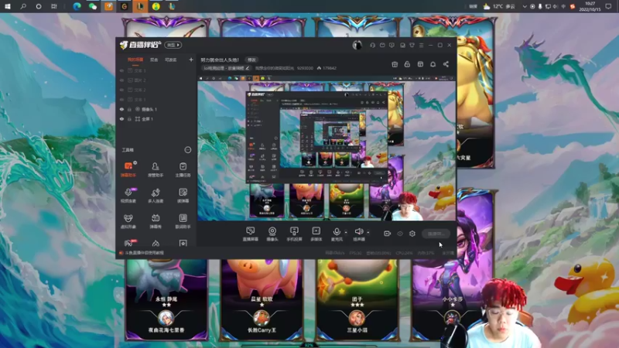Screen dimensions: 619x348
Task: Toggle the preview eye icon in bottom bar
Action: [400, 234]
